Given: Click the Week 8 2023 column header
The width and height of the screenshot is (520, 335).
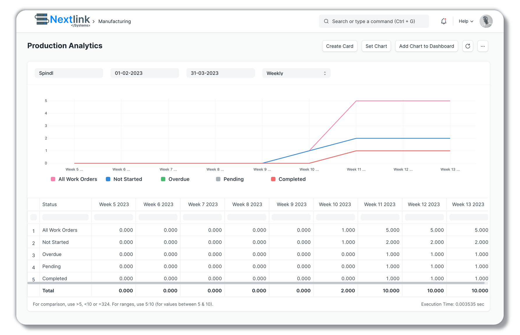Looking at the screenshot, I should click(247, 204).
